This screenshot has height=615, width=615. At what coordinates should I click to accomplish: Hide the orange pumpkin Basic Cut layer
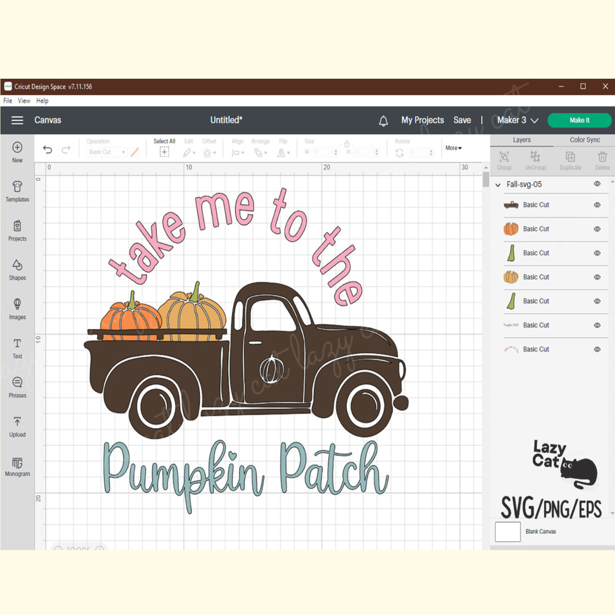[x=596, y=229]
